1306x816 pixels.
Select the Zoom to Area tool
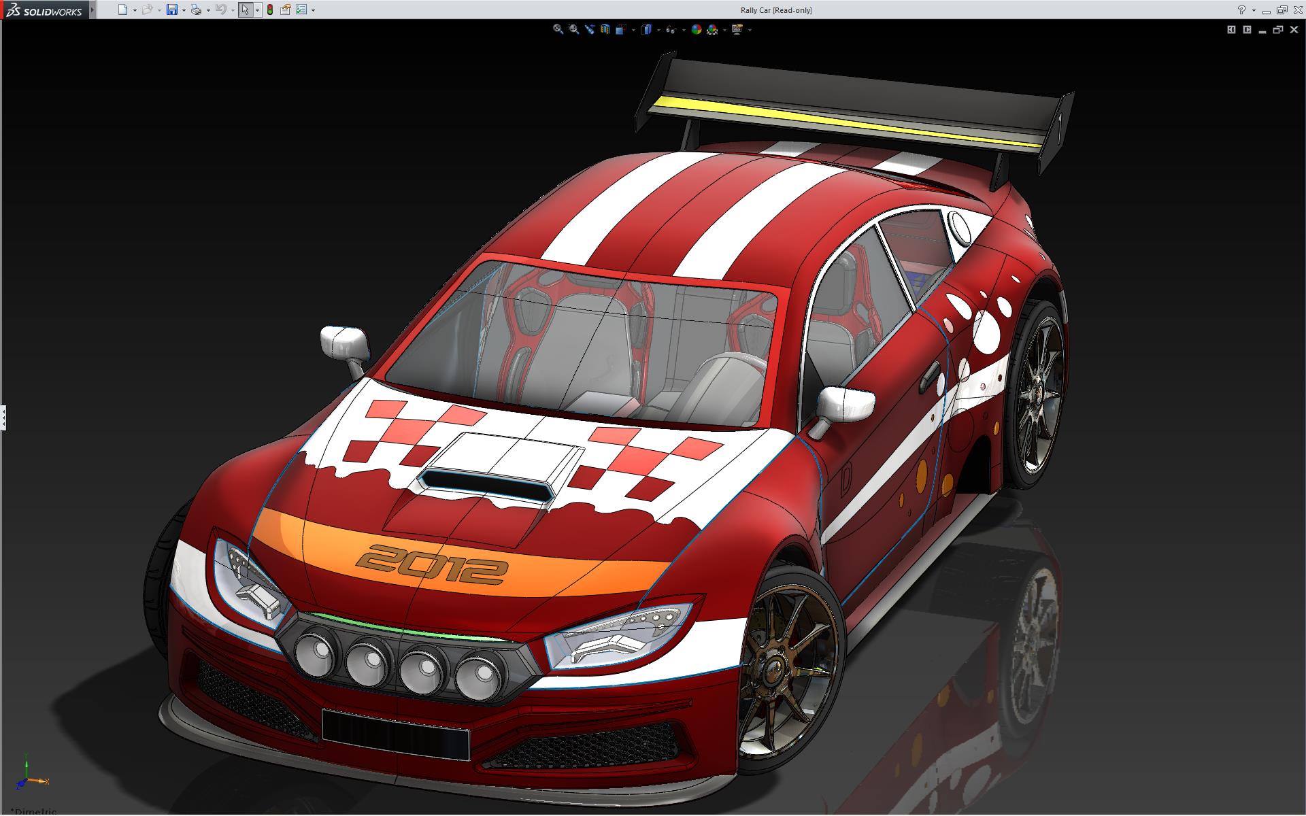coord(573,29)
